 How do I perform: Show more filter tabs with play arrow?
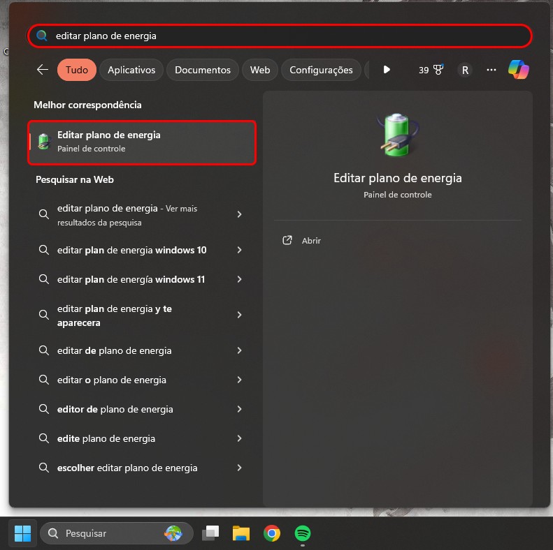pyautogui.click(x=387, y=70)
